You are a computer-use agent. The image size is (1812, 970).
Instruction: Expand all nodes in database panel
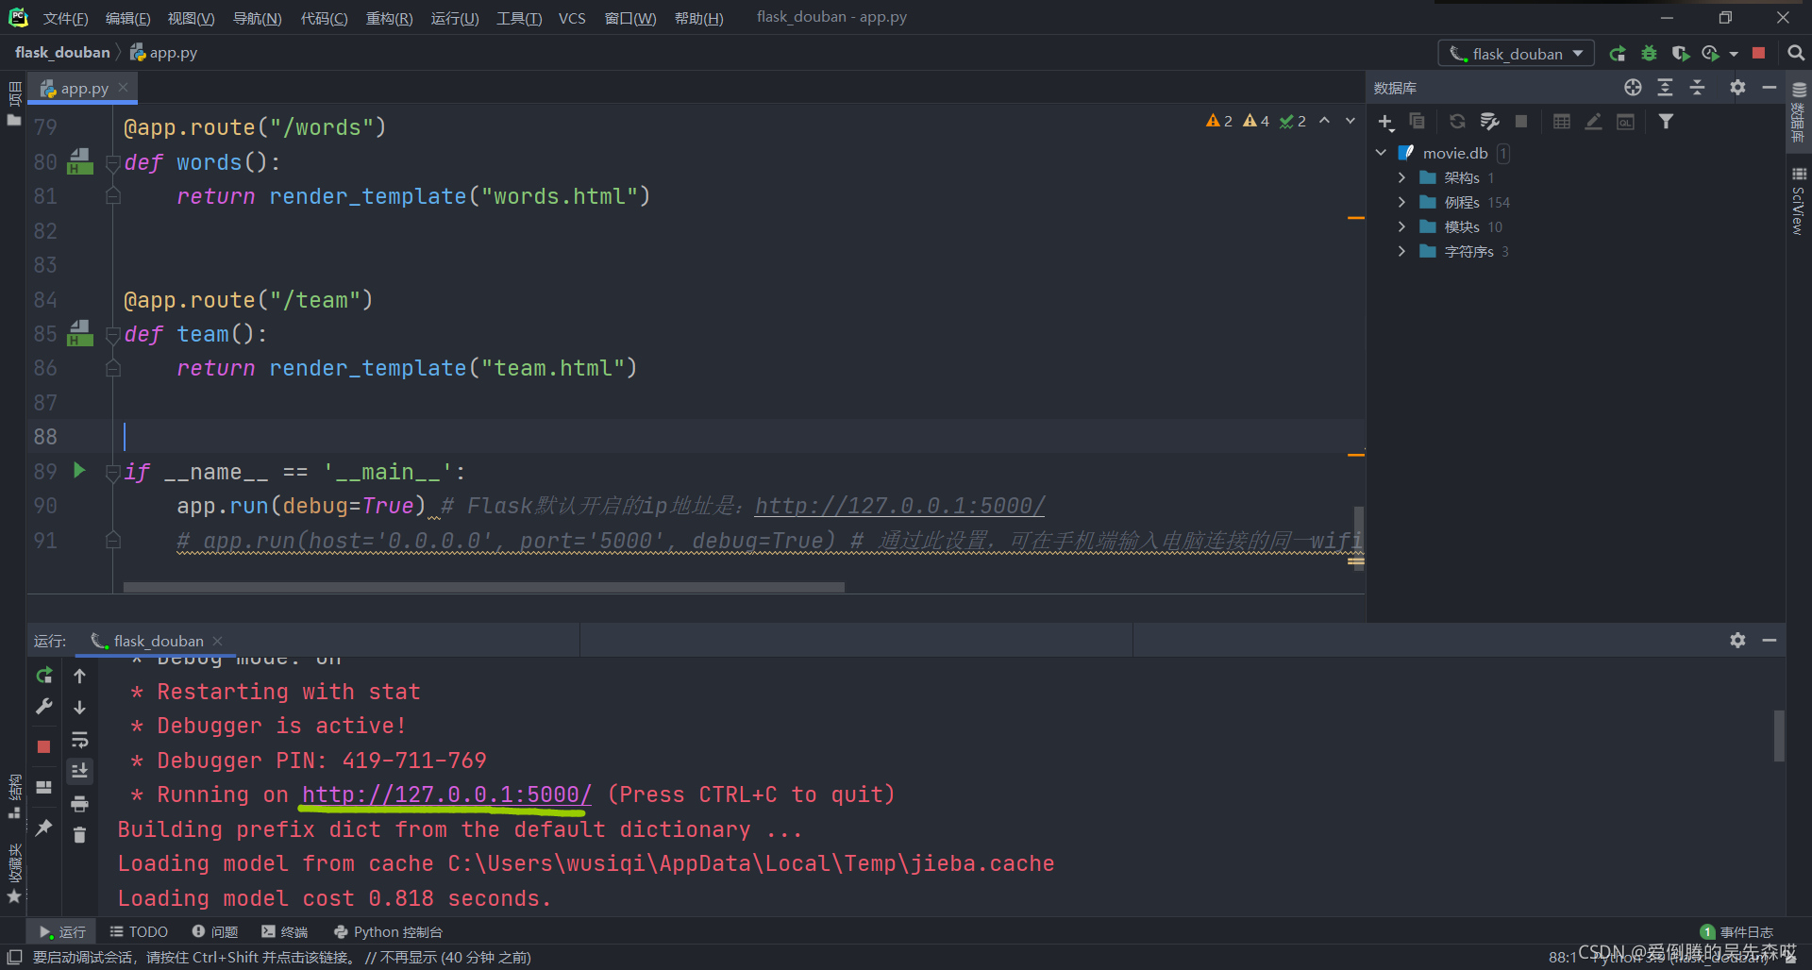tap(1665, 88)
